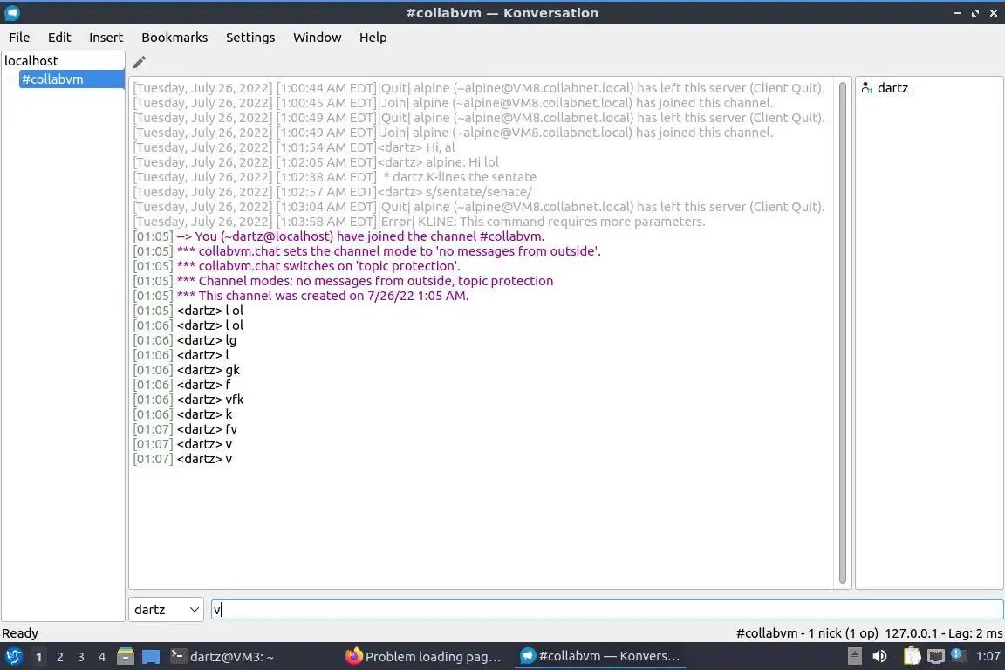Image resolution: width=1005 pixels, height=670 pixels.
Task: Click the '<dartz> lg' message
Action: click(x=184, y=340)
